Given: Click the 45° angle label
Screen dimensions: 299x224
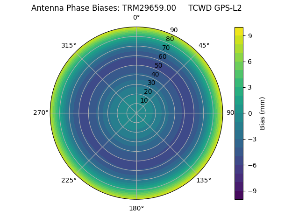Looking at the screenshot, I should 204,45.
